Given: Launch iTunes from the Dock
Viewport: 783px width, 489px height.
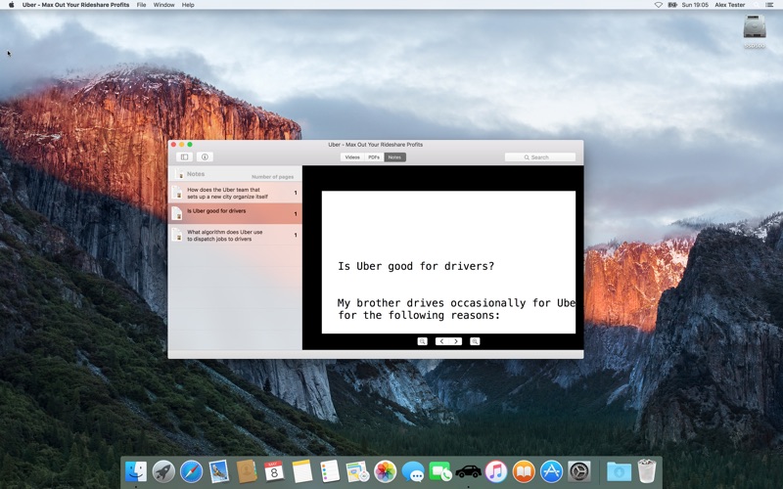Looking at the screenshot, I should (496, 471).
